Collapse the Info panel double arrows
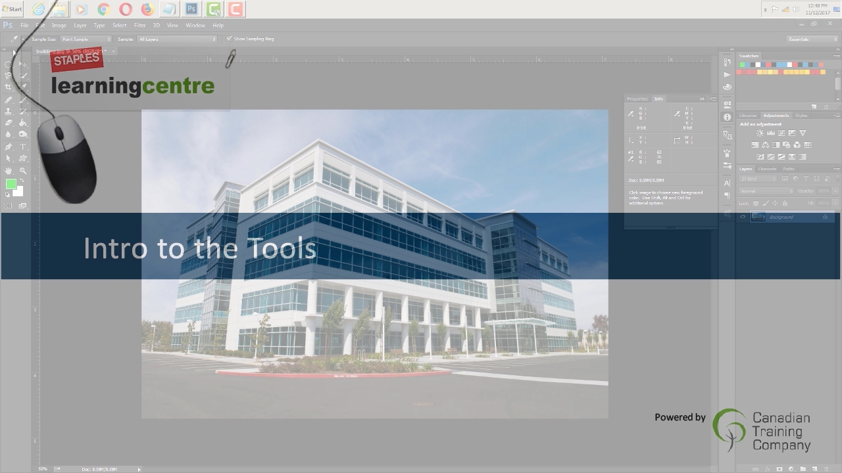842x473 pixels. click(702, 99)
